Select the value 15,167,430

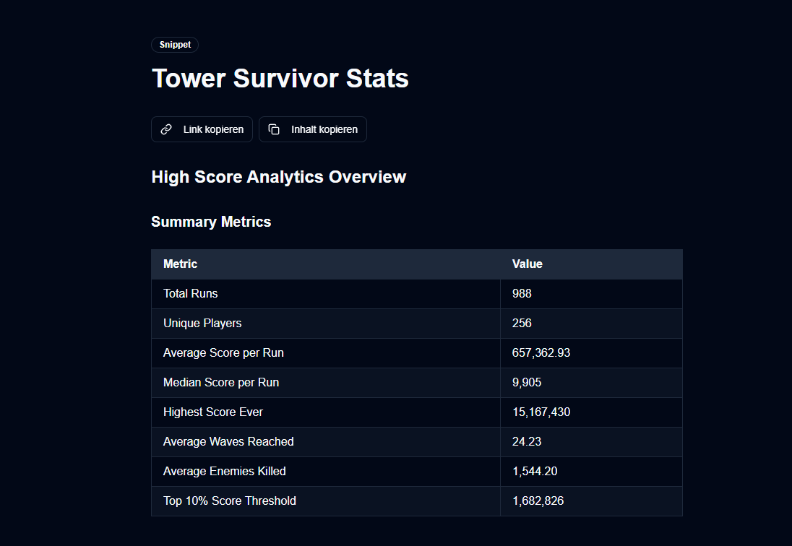(541, 412)
